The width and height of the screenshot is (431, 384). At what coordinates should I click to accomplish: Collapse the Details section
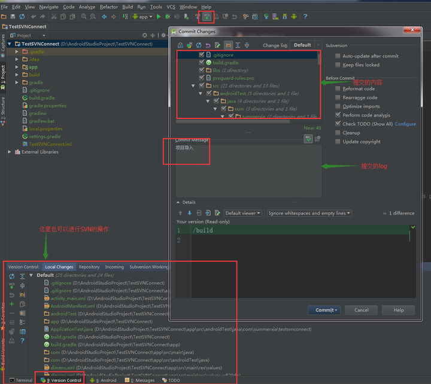(x=178, y=202)
